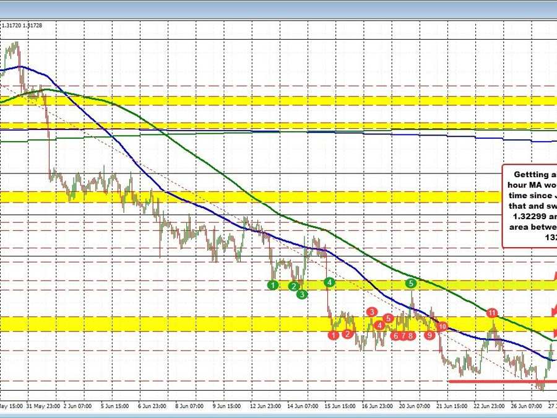Click the taskbar strip below the chart
Viewport: 557px width, 418px height.
pos(278,416)
